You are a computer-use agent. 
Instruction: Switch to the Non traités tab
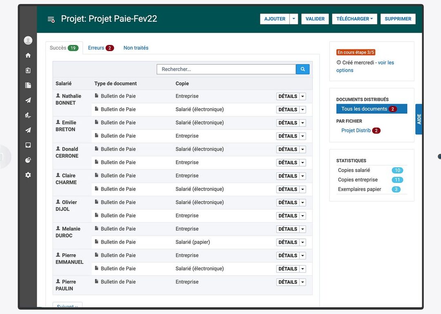pos(136,48)
